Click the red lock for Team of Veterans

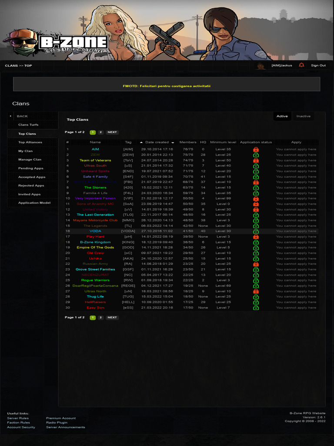(x=256, y=160)
